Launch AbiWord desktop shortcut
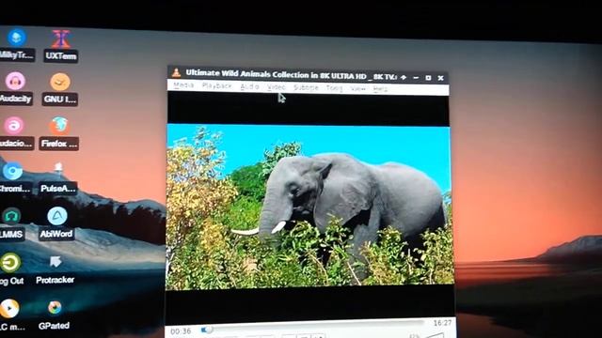The height and width of the screenshot is (338, 602). coord(57,216)
